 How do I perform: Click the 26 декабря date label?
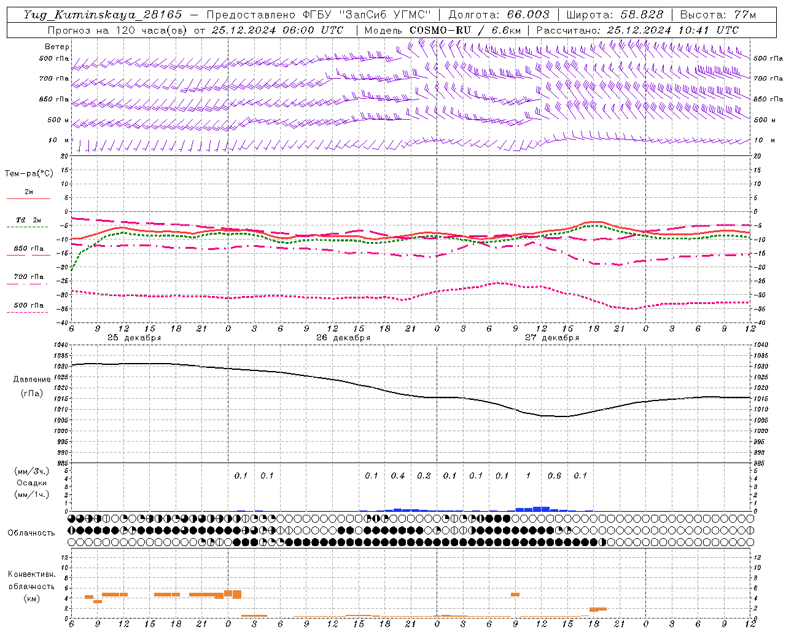[x=343, y=338]
